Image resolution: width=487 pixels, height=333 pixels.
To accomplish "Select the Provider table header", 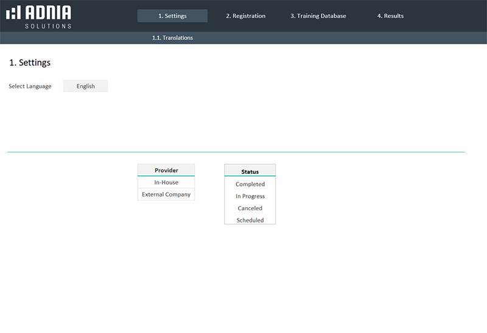I will tap(166, 170).
